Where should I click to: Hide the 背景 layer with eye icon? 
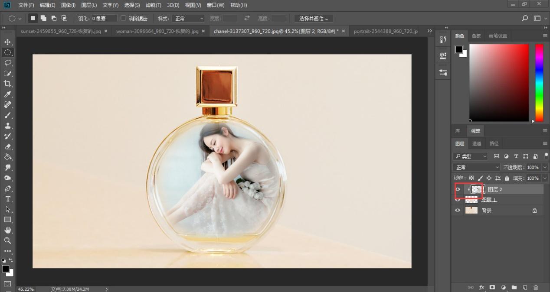click(458, 210)
